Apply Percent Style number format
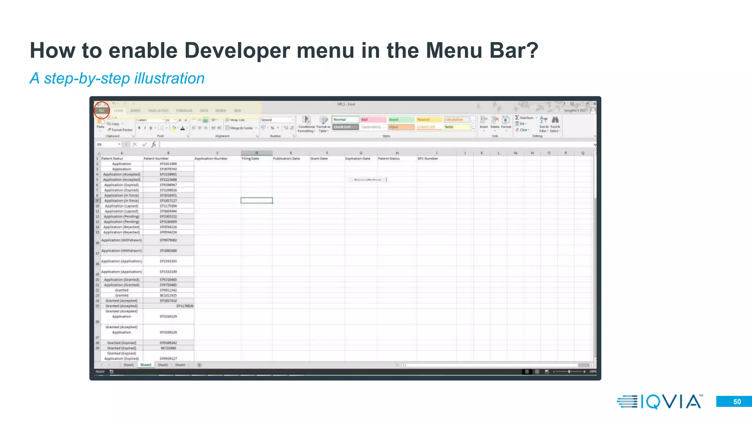The image size is (752, 423). click(272, 128)
